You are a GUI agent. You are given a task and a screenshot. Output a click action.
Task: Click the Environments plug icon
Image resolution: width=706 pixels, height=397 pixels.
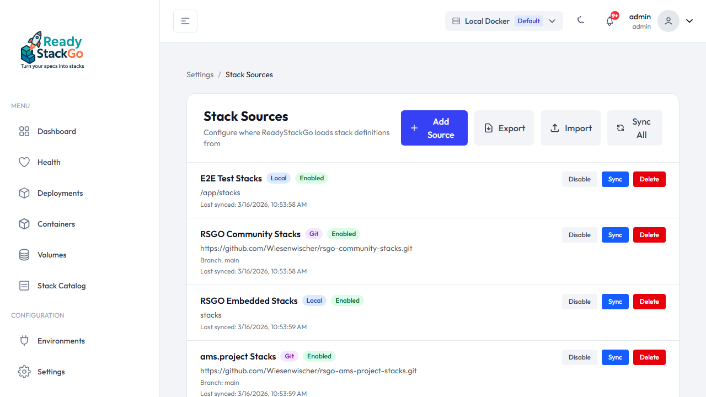[x=24, y=341]
